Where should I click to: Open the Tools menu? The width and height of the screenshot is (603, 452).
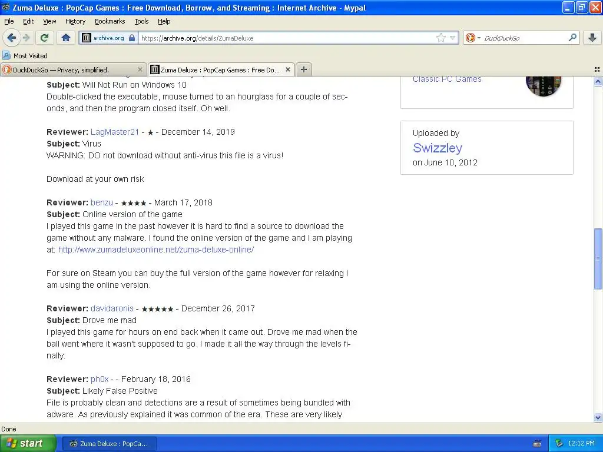click(141, 21)
